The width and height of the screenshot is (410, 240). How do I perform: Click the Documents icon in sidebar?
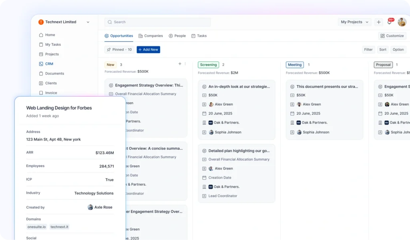point(41,73)
